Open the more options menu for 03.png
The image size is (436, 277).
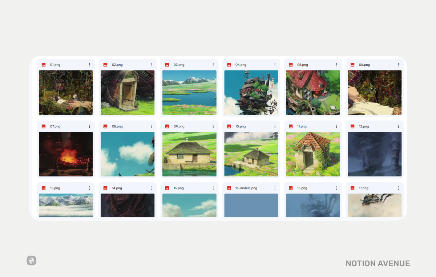coord(213,65)
